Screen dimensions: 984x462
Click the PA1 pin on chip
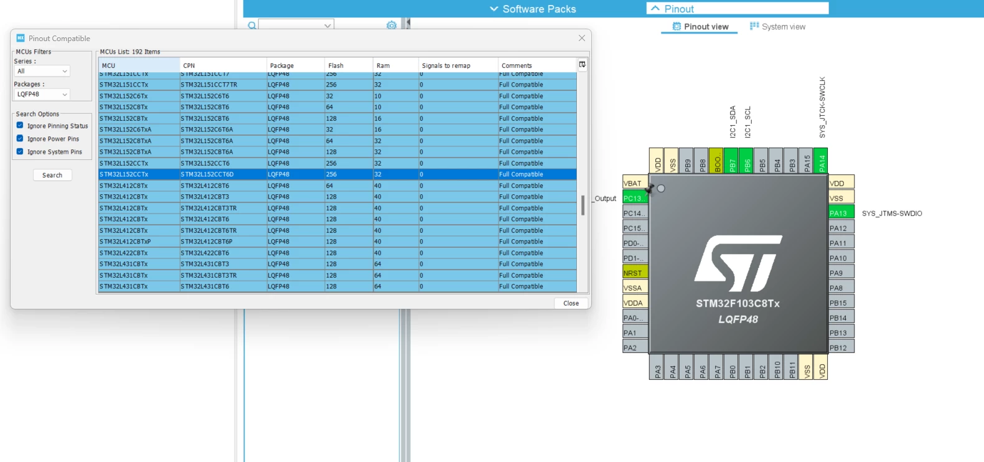[x=635, y=332]
